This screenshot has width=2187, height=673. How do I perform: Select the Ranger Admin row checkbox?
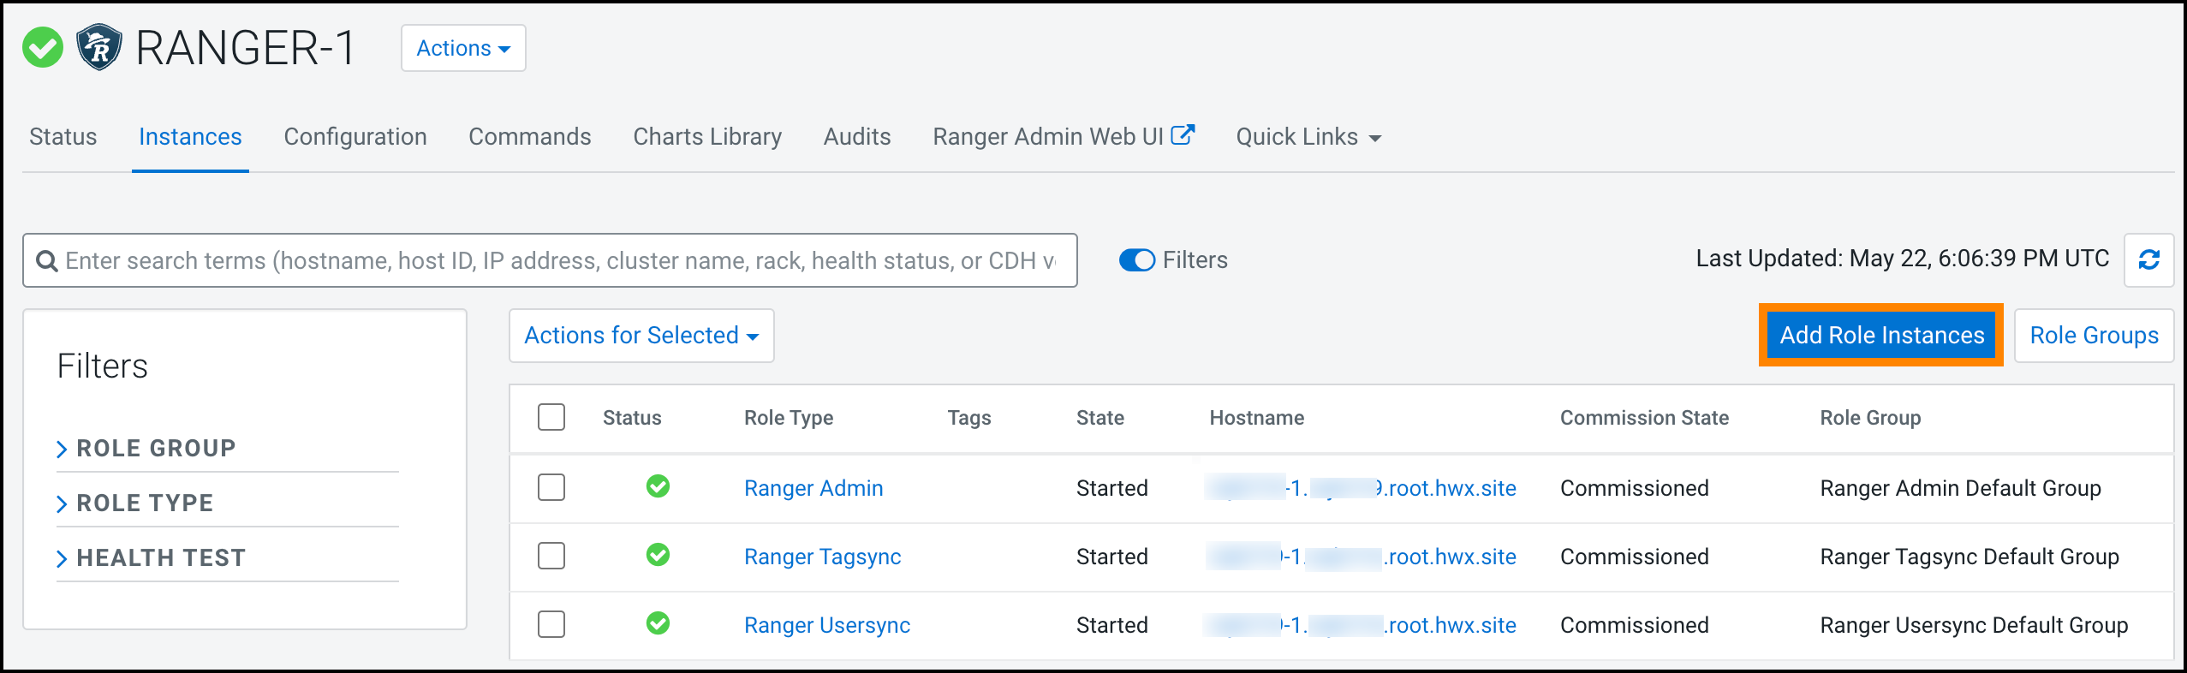click(x=551, y=487)
